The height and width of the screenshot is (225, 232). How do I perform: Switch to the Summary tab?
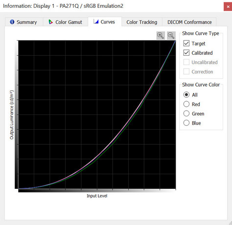point(24,22)
